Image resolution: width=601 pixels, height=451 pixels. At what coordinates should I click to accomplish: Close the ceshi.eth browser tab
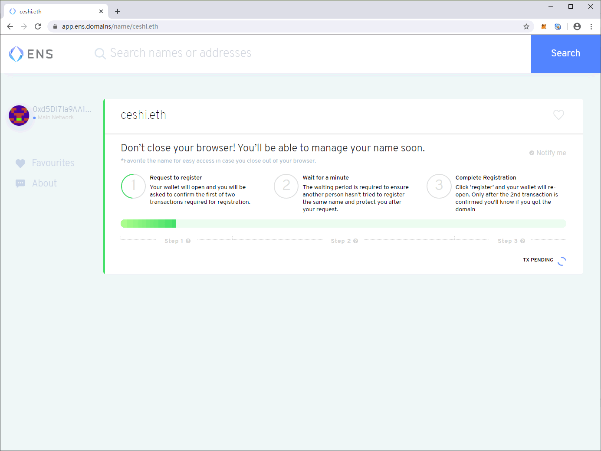tap(101, 11)
